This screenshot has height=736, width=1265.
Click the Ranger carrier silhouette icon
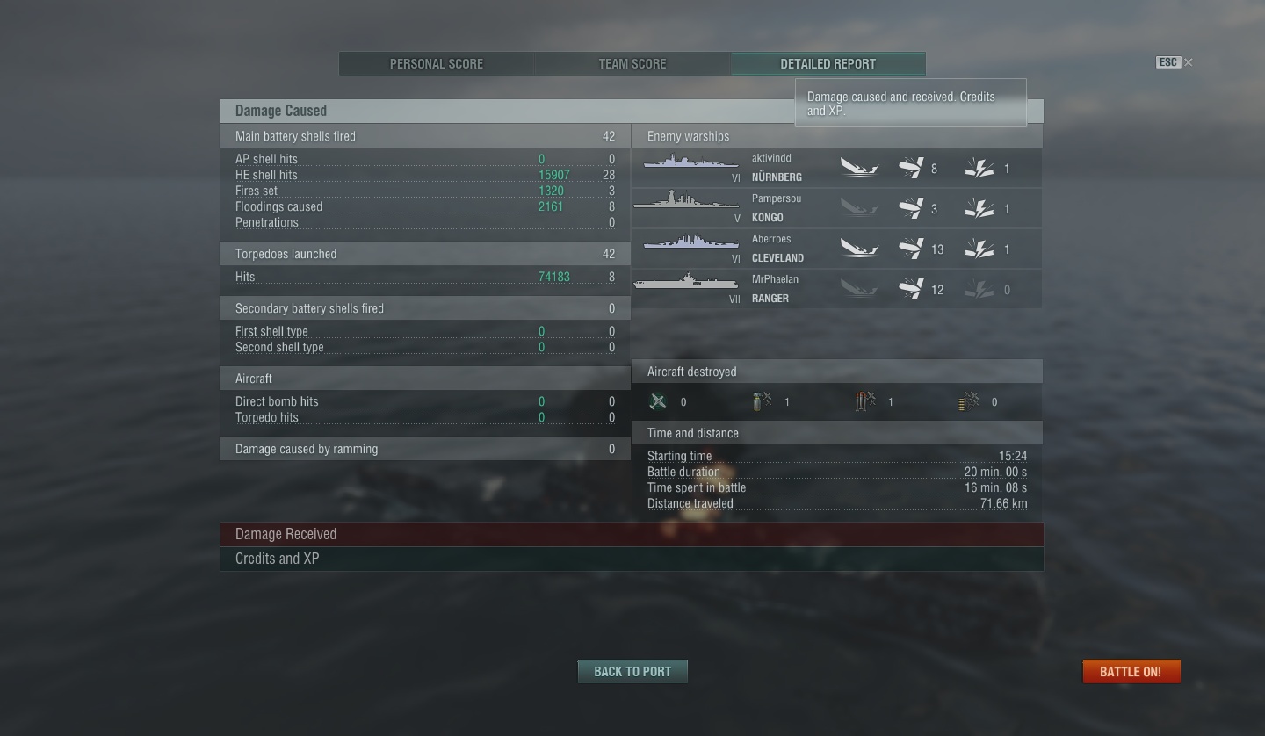pos(686,281)
